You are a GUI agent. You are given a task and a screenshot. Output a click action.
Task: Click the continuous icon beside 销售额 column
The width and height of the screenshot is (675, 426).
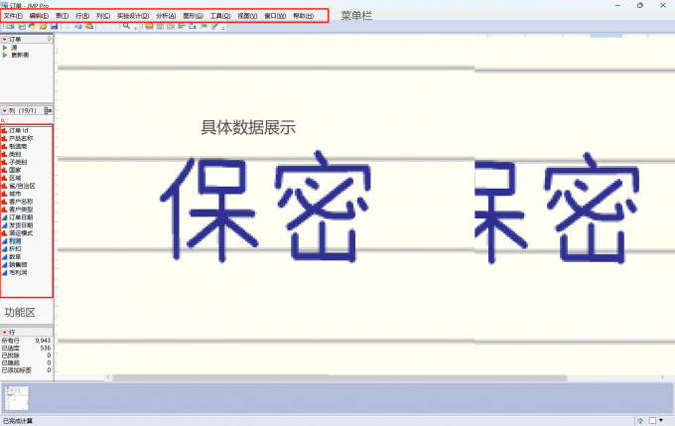click(4, 264)
